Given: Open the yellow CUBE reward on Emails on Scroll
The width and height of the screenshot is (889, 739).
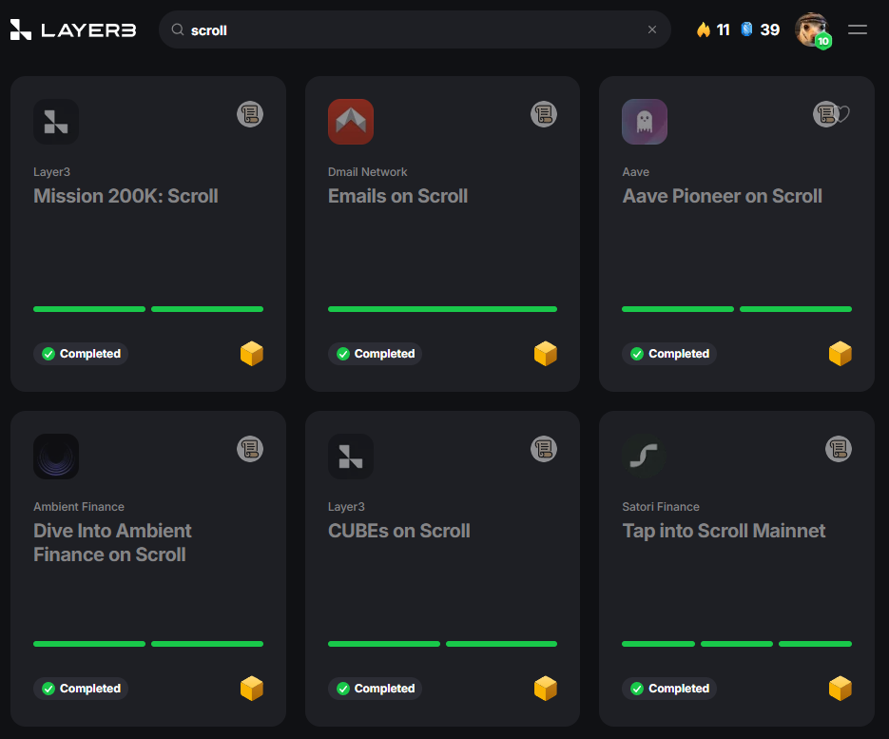Looking at the screenshot, I should (545, 353).
